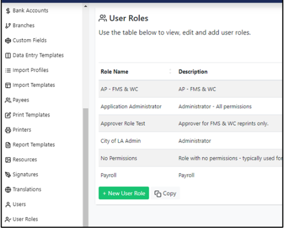This screenshot has height=229, width=284.
Task: Click the Translations globe icon
Action: [8, 190]
